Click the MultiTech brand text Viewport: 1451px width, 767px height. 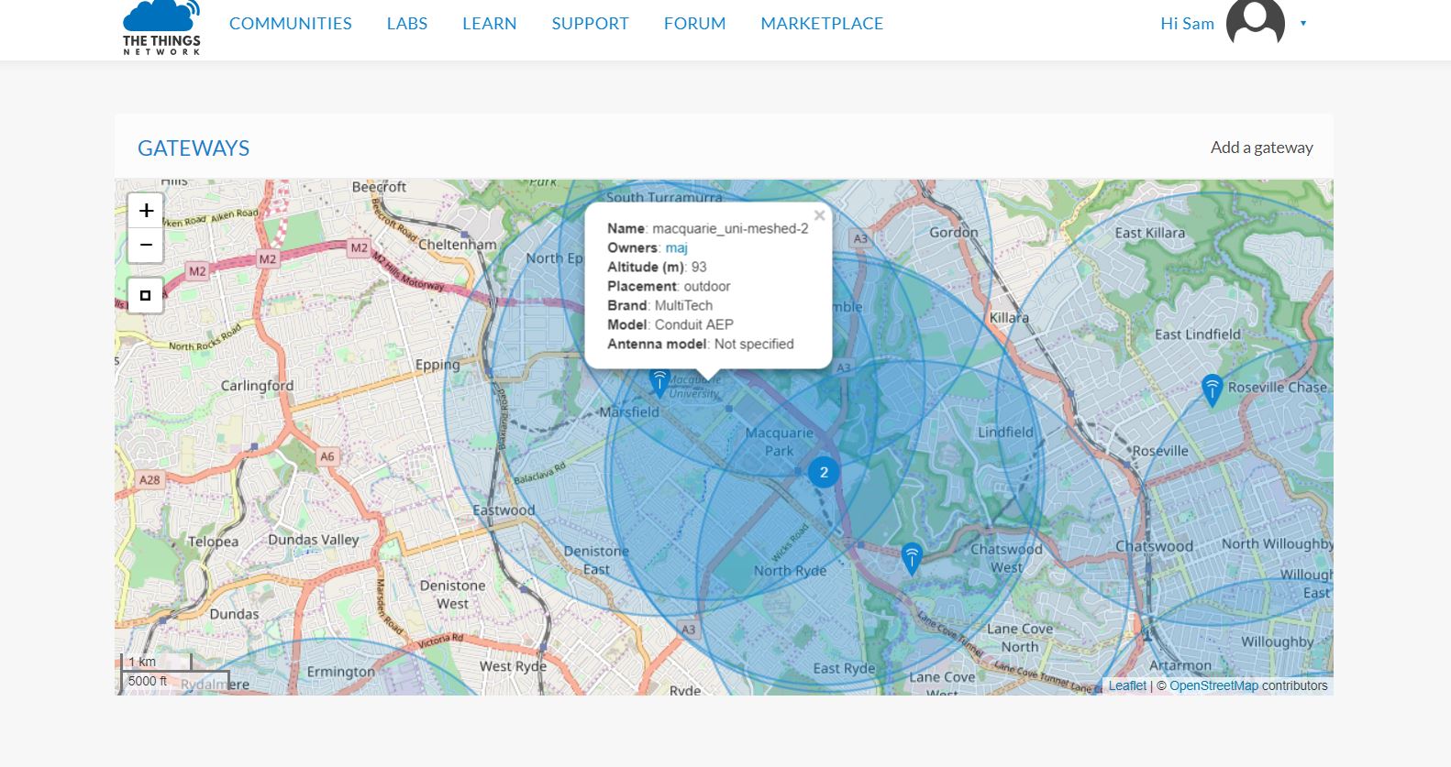point(683,305)
